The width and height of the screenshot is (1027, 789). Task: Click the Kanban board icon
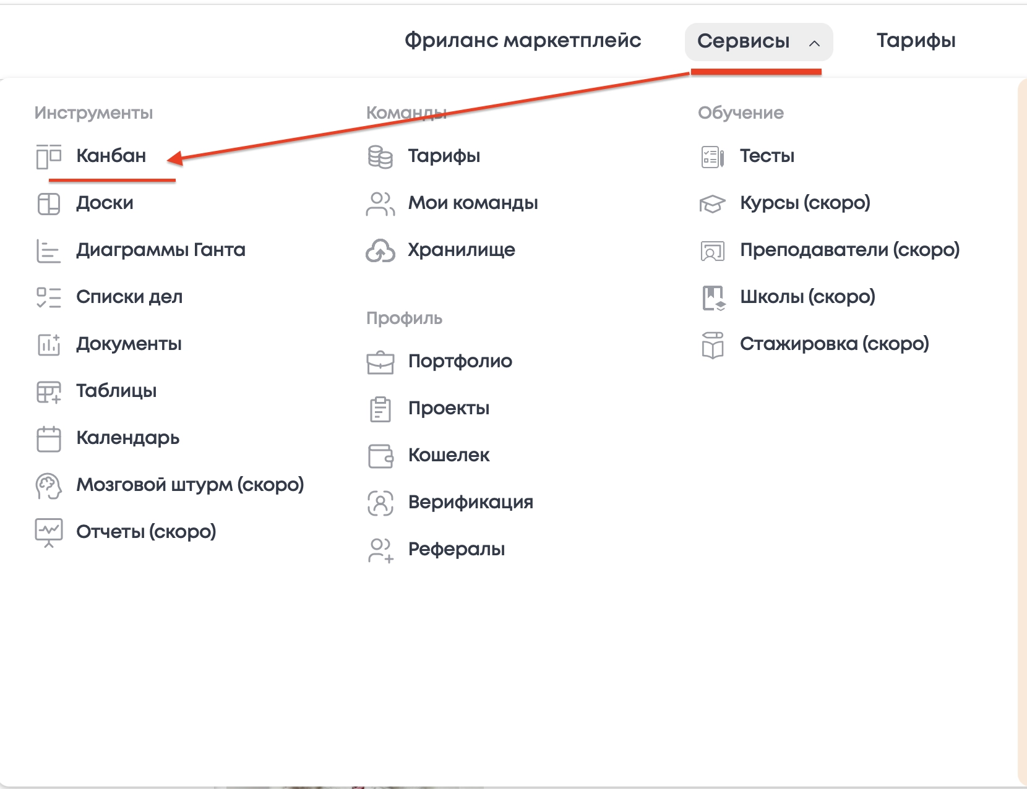pos(49,156)
